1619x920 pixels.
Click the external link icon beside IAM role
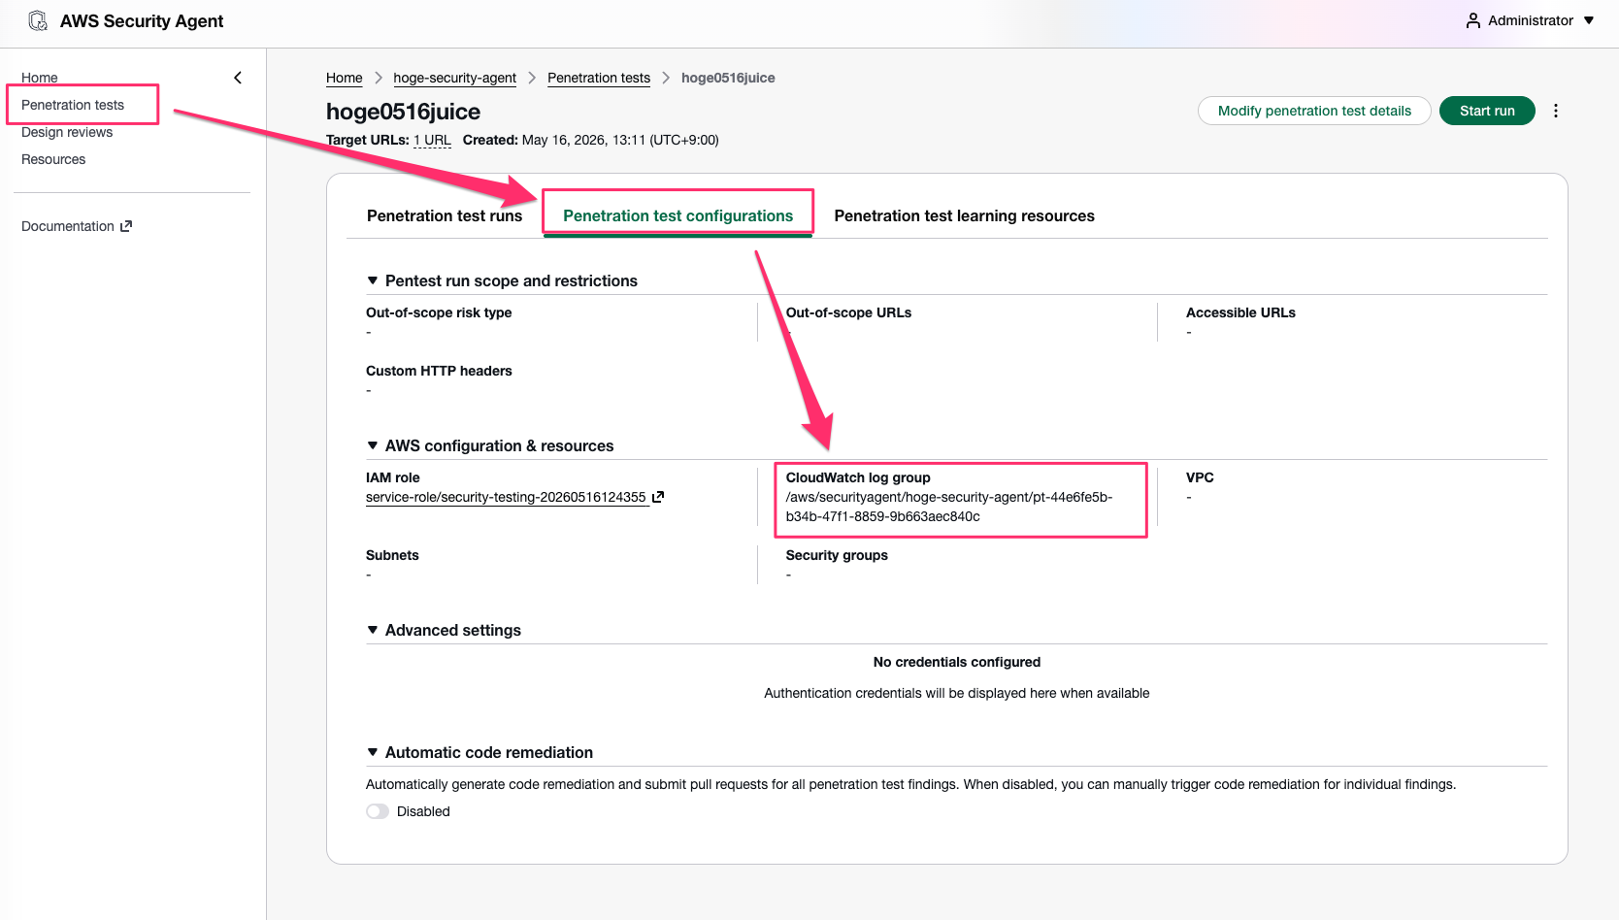pyautogui.click(x=658, y=497)
